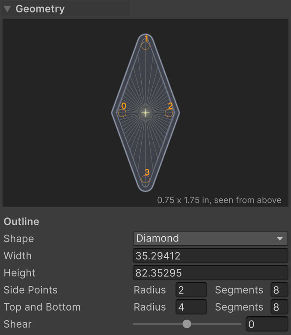Click the '0.75 x 1.75 in, seen from above' caption

[219, 200]
